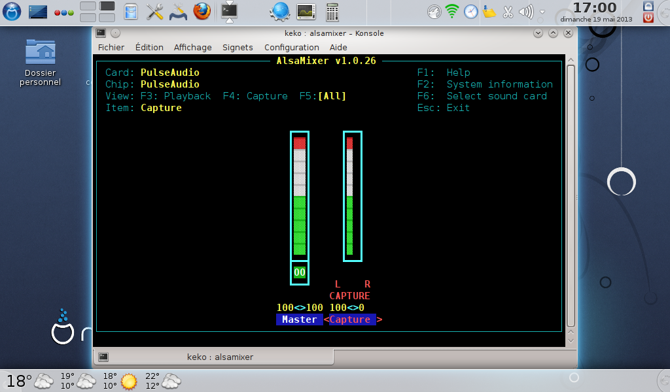Click the scrollbar up arrow in Konsole
670x392 pixels.
[x=571, y=60]
